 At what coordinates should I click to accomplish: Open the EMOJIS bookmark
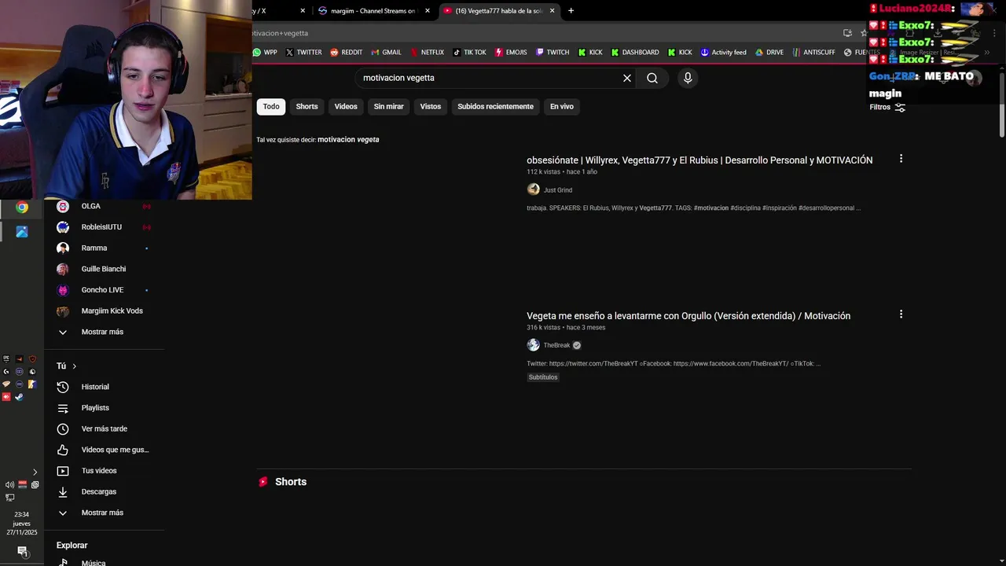pyautogui.click(x=511, y=52)
